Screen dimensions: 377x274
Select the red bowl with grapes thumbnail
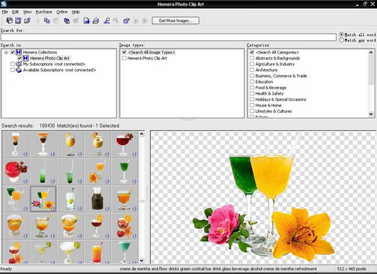16,172
